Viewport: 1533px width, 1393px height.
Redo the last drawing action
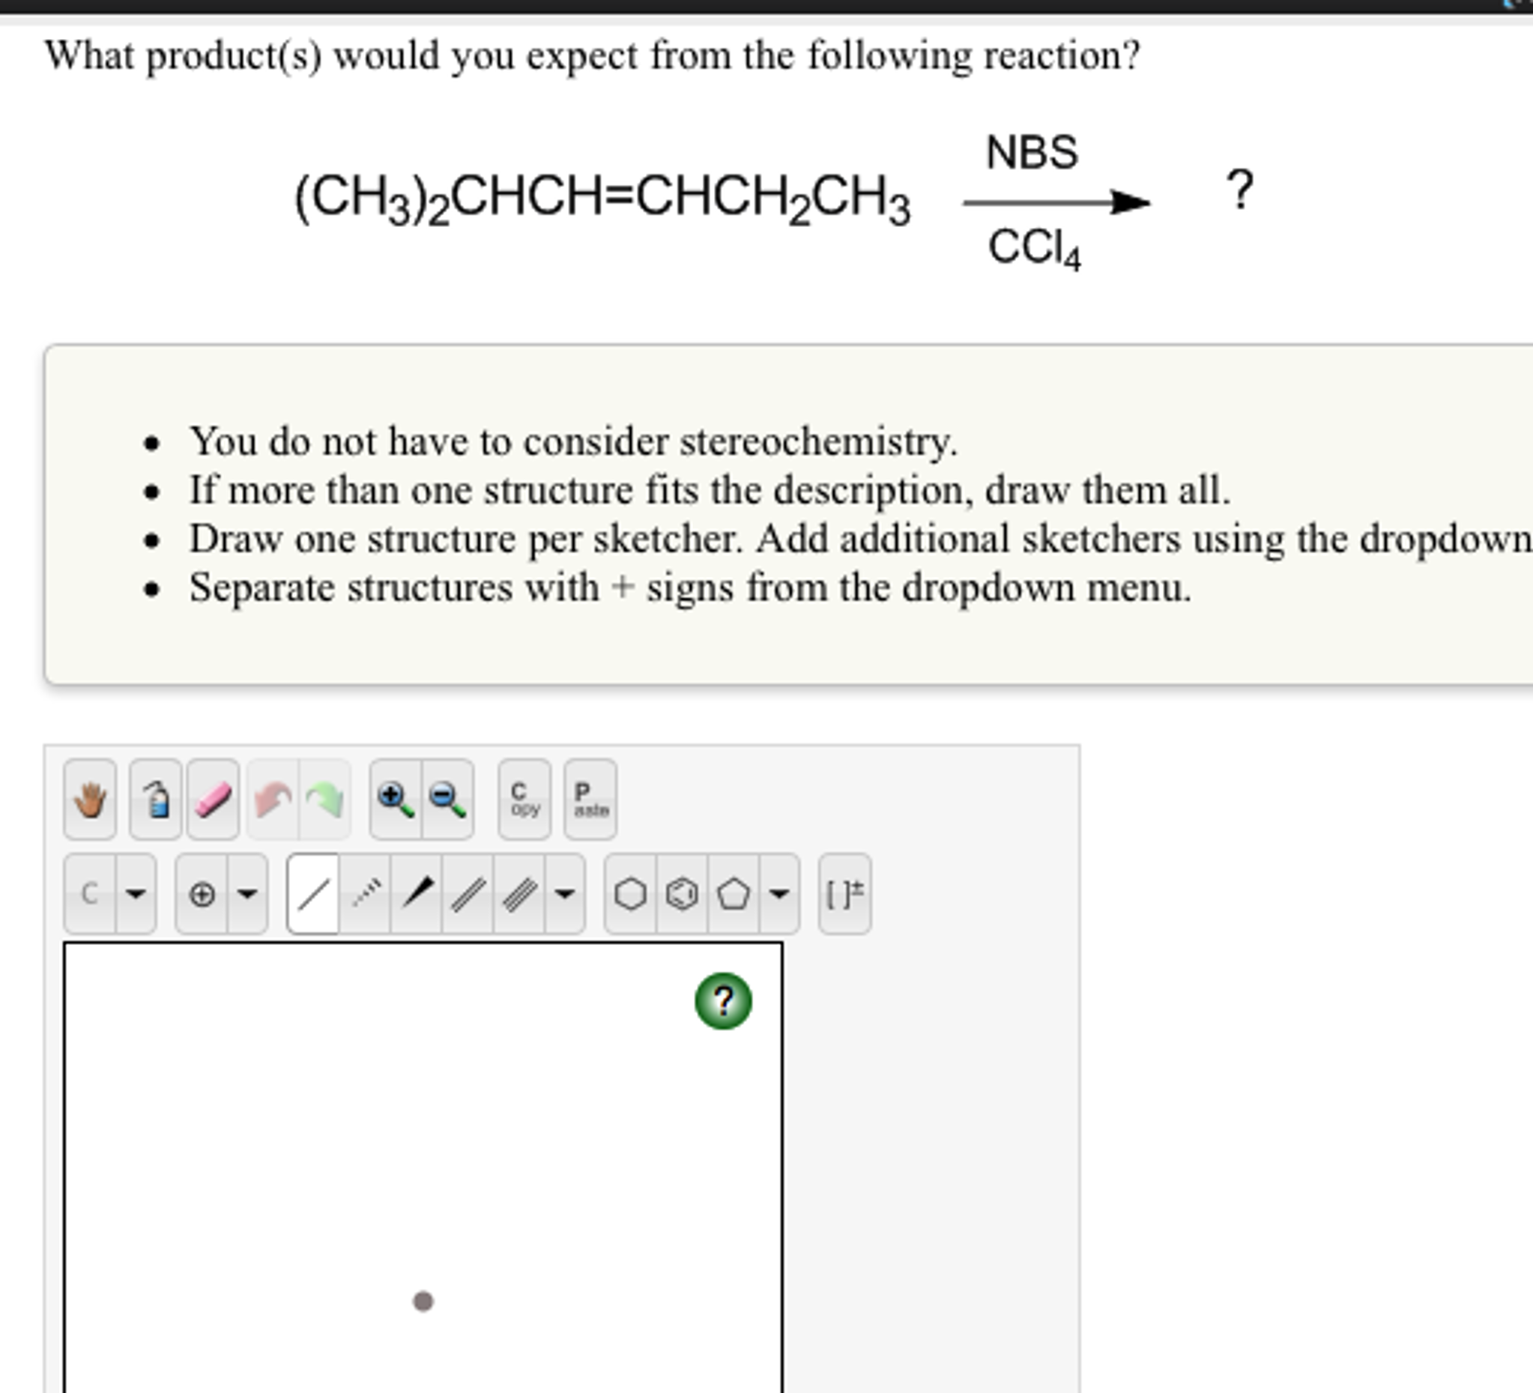click(325, 798)
